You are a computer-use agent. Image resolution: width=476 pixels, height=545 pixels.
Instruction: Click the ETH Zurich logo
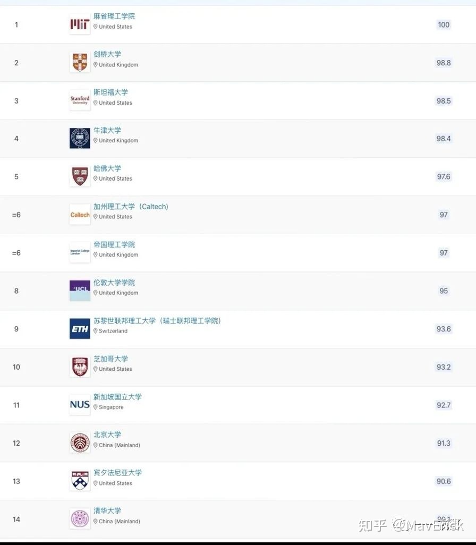point(80,329)
